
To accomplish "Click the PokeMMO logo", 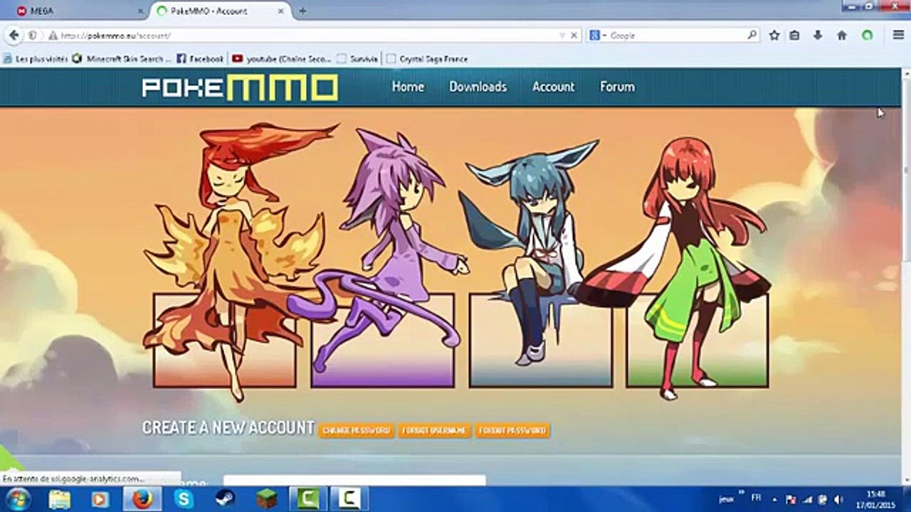I will point(240,87).
